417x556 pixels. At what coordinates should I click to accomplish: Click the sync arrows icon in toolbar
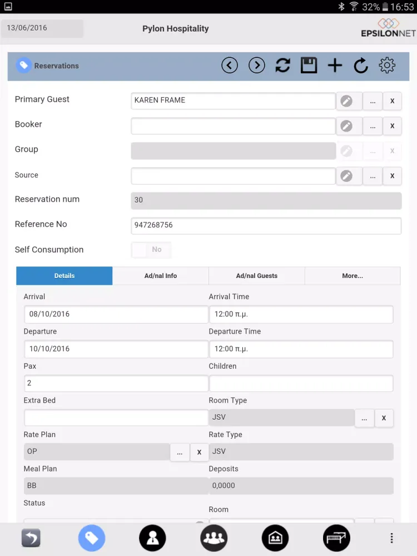(282, 66)
